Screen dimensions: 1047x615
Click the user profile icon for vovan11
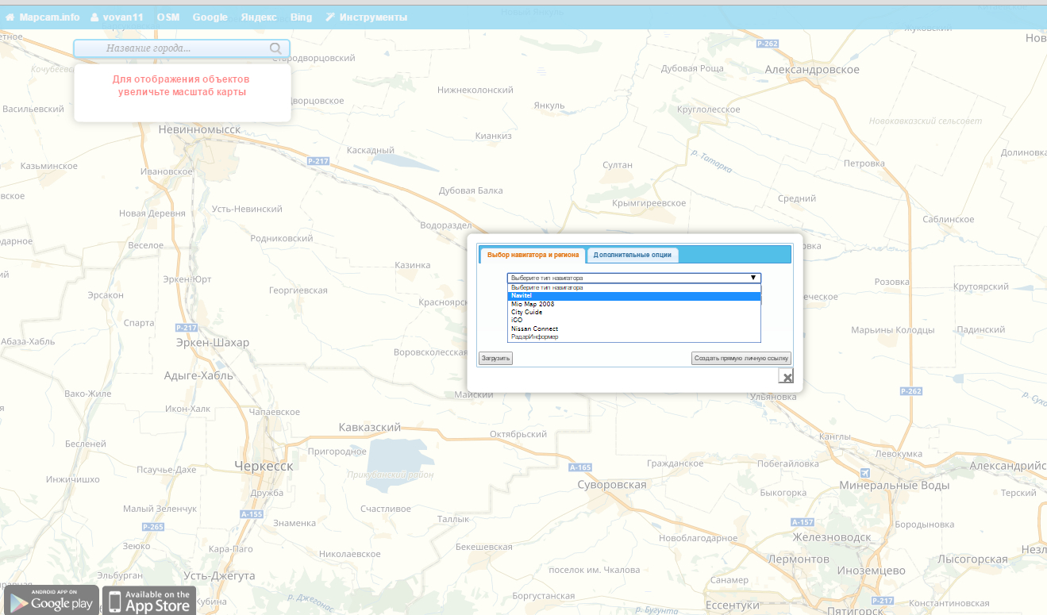tap(94, 17)
